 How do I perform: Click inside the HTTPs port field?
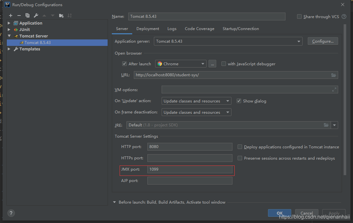pos(190,158)
